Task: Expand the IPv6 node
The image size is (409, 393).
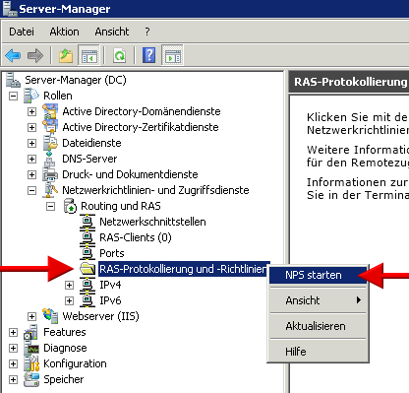Action: (69, 300)
